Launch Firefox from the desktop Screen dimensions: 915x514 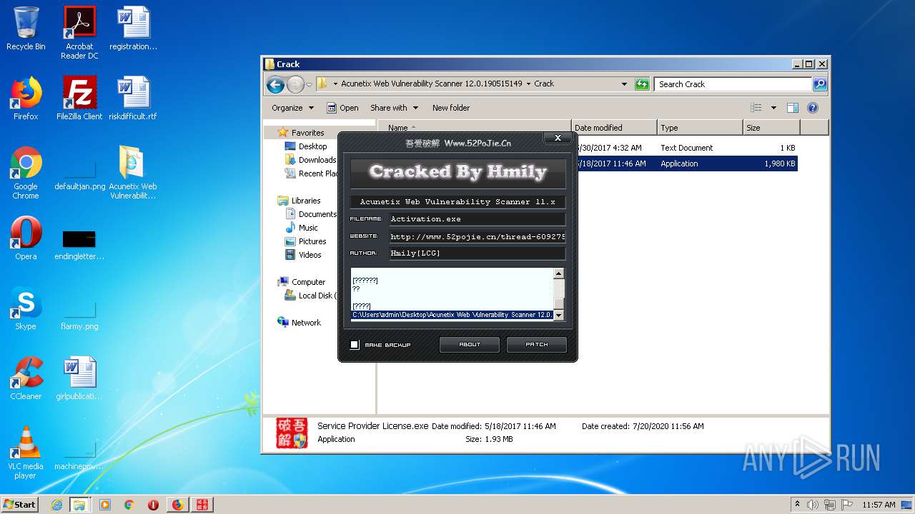pyautogui.click(x=26, y=99)
